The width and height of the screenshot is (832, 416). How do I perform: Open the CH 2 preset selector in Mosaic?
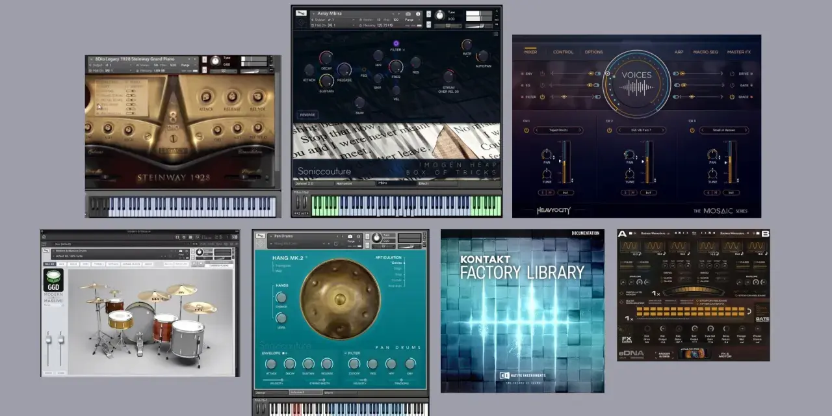click(642, 130)
